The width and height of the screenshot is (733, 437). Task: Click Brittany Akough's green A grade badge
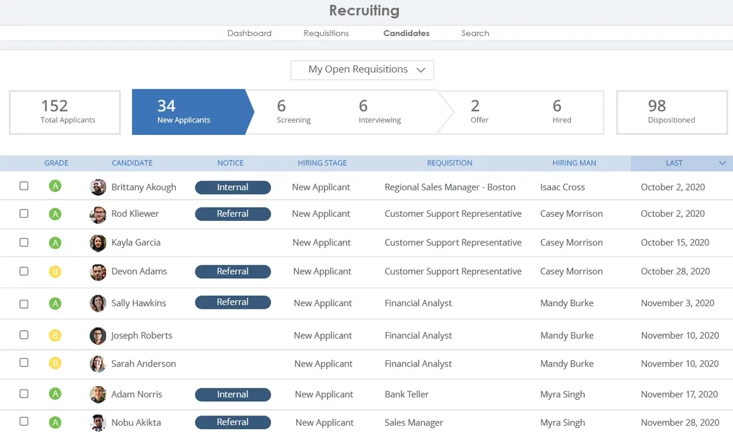(x=55, y=186)
